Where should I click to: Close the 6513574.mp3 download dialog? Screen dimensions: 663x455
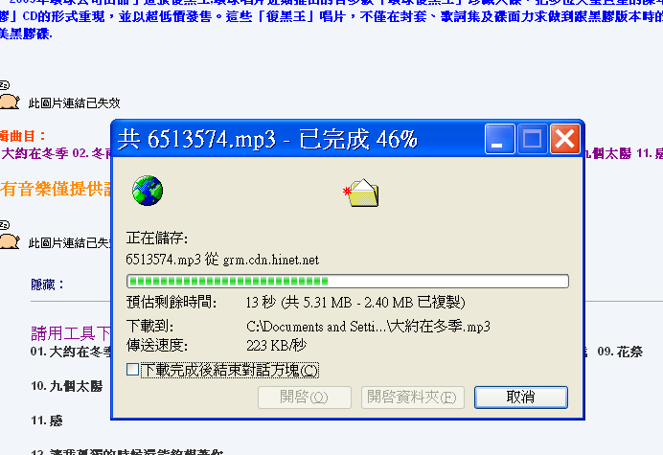click(564, 139)
